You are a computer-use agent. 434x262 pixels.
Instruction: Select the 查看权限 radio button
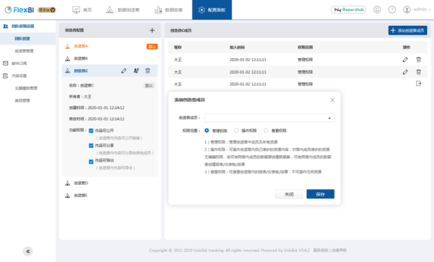266,130
